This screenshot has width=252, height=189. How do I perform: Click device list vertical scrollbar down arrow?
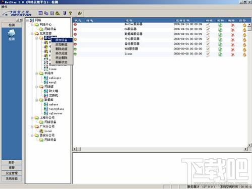[x=249, y=145]
